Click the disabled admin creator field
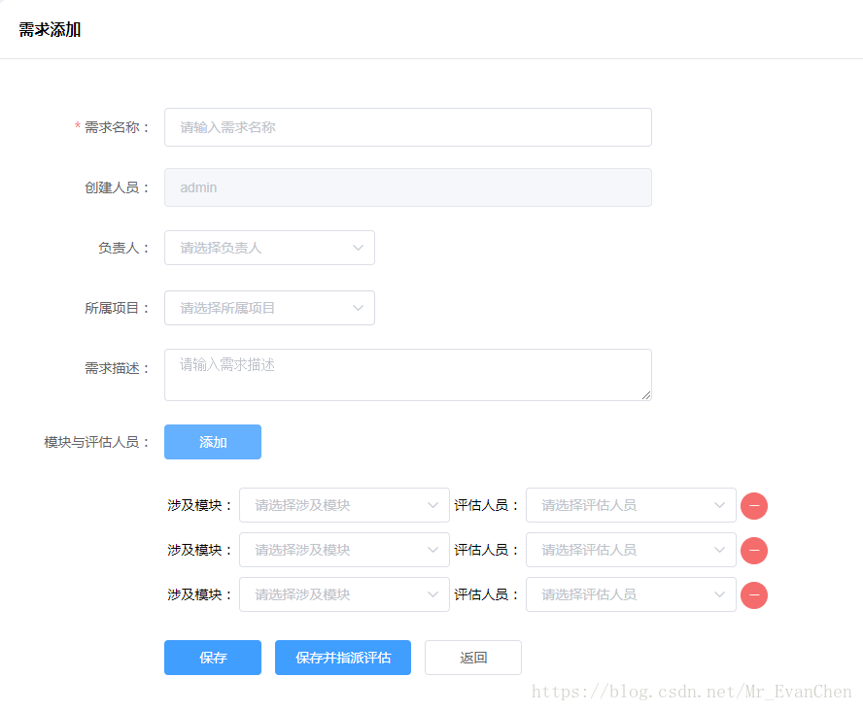 (408, 187)
